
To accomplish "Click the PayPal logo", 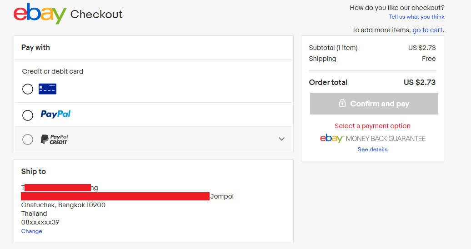I will point(55,114).
